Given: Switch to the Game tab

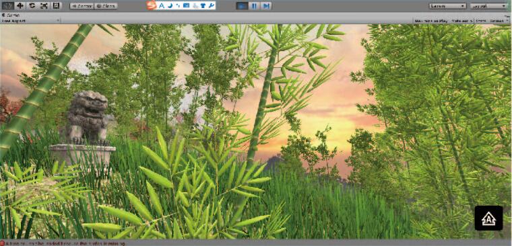Looking at the screenshot, I should tap(11, 15).
